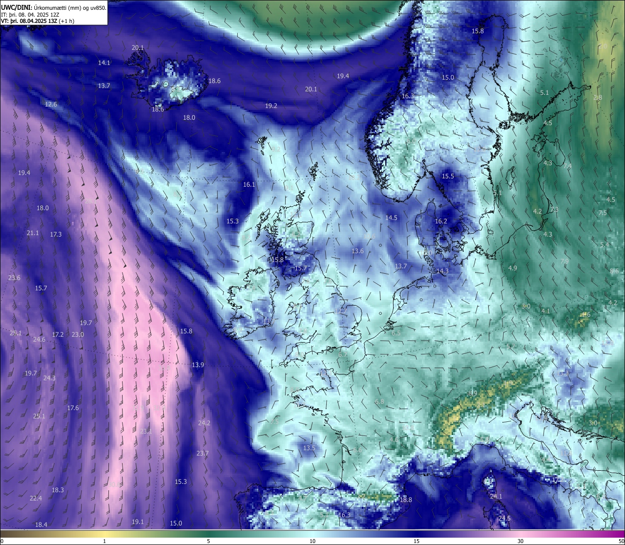Click the precipitation color scale bar
This screenshot has height=545, width=625.
click(312, 533)
